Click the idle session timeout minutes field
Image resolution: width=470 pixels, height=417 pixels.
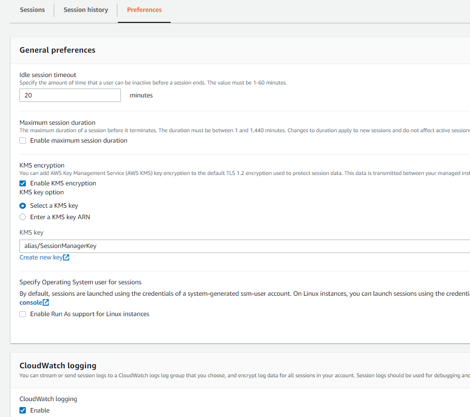(70, 95)
